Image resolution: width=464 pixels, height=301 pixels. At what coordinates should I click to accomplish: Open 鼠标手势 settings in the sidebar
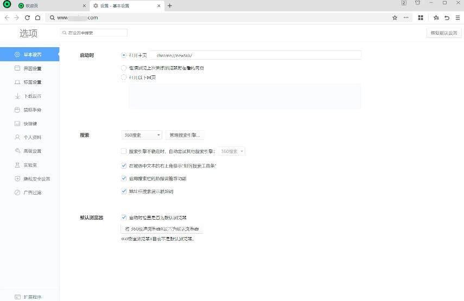pos(30,110)
